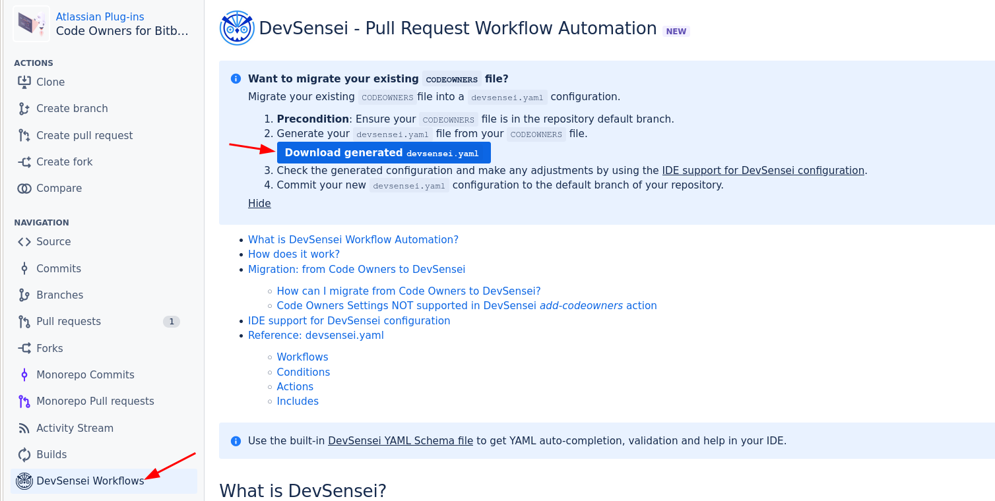Screen dimensions: 995x501
Task: Jump to 'How does it work?' section
Action: tap(294, 254)
